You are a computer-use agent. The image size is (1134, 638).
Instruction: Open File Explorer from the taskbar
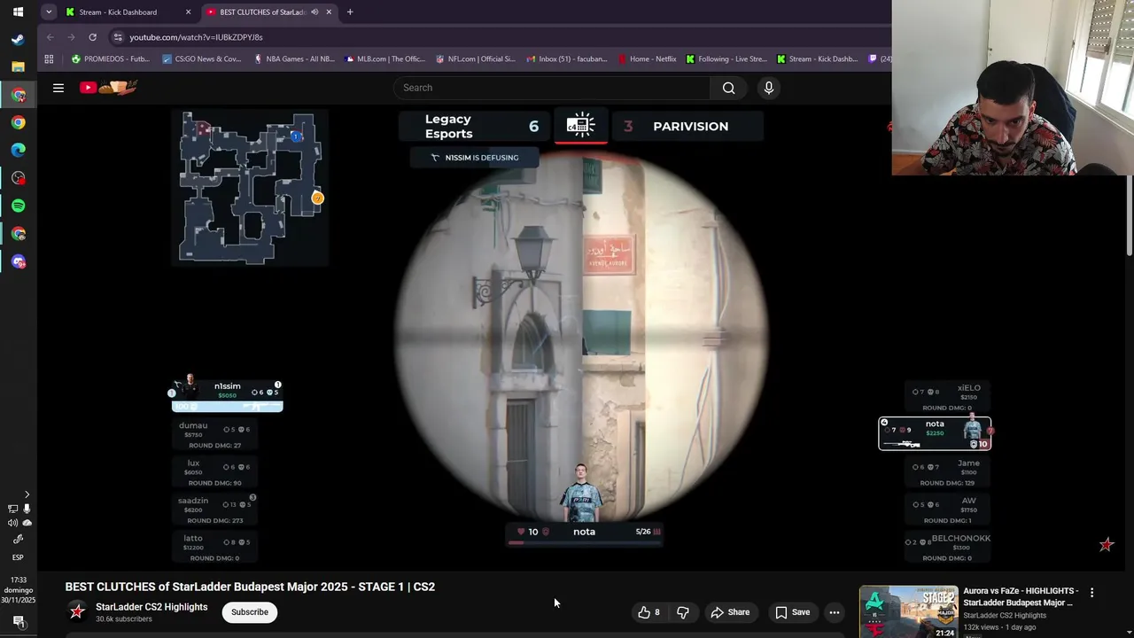pos(18,66)
